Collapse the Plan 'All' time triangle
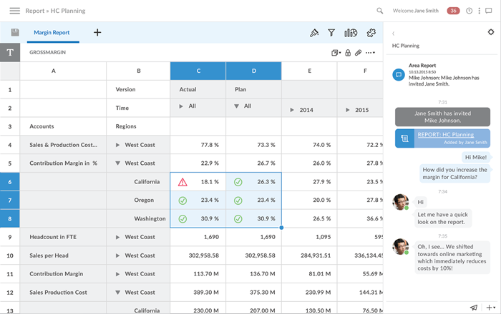The height and width of the screenshot is (314, 501). coord(236,106)
